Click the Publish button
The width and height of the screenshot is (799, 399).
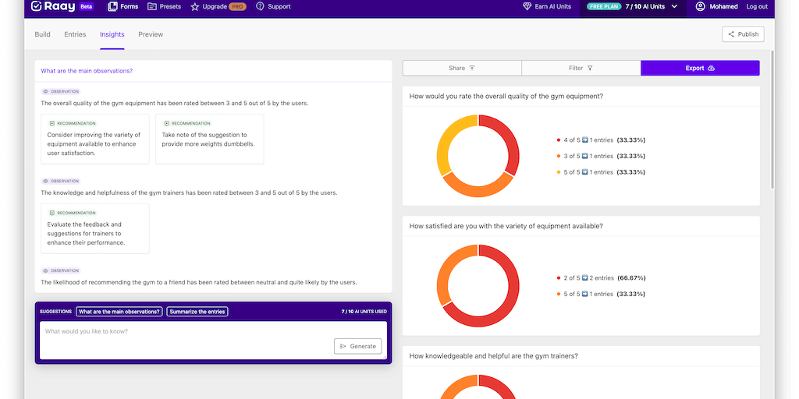click(743, 34)
